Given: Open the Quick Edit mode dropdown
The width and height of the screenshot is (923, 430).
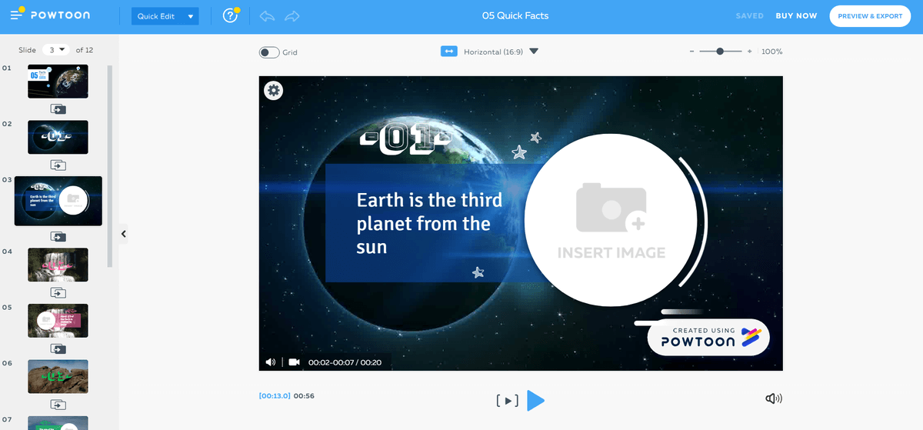Looking at the screenshot, I should [165, 16].
